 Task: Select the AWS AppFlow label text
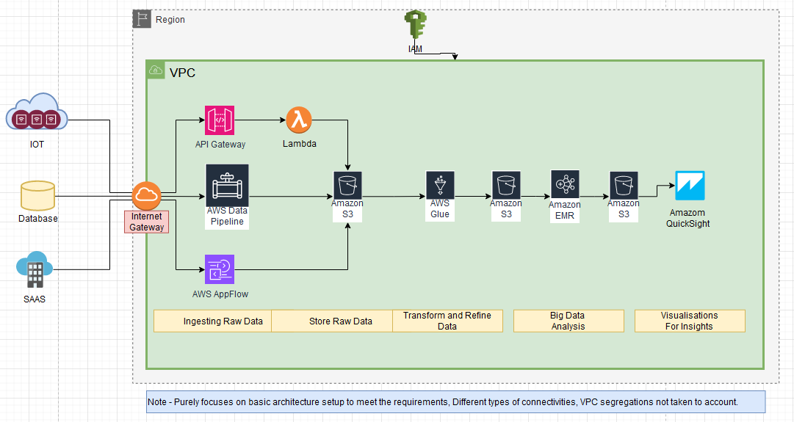point(220,294)
